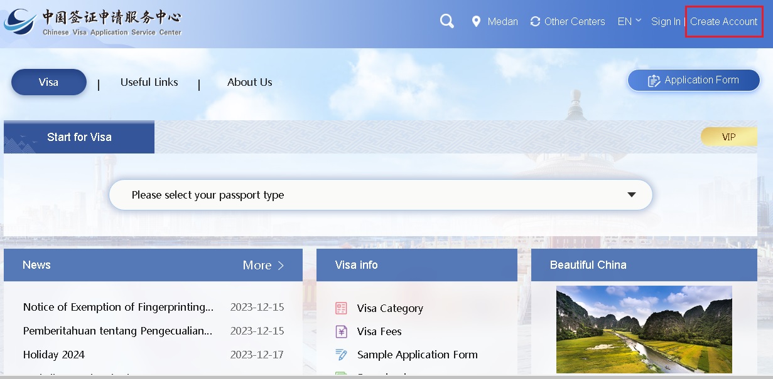Click the Other Centers refresh icon

coord(535,21)
